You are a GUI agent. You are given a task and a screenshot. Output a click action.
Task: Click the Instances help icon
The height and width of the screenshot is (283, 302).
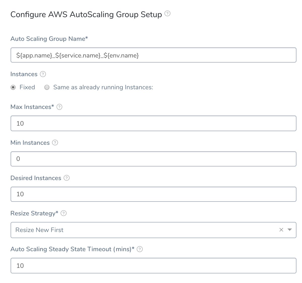coord(43,74)
